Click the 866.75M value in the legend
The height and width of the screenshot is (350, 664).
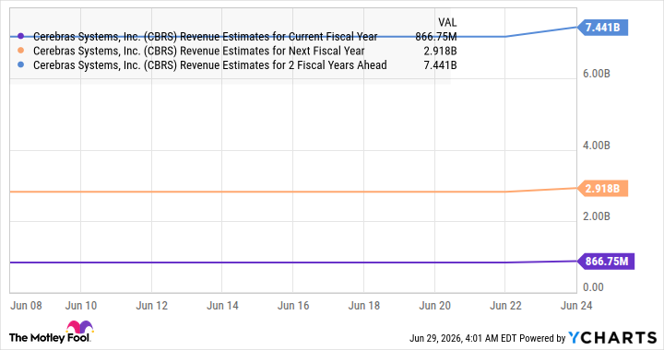click(435, 37)
